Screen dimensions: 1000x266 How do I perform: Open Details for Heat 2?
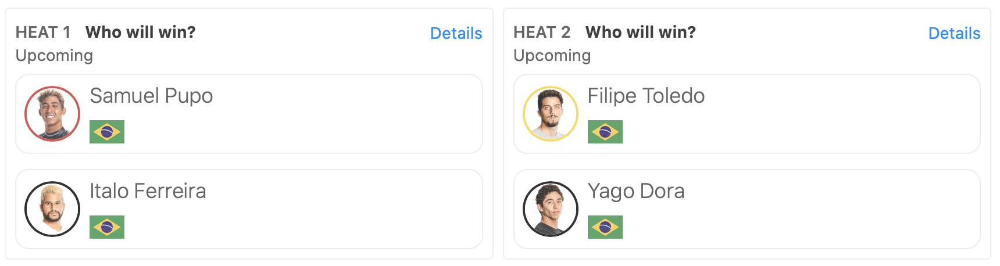pyautogui.click(x=954, y=34)
